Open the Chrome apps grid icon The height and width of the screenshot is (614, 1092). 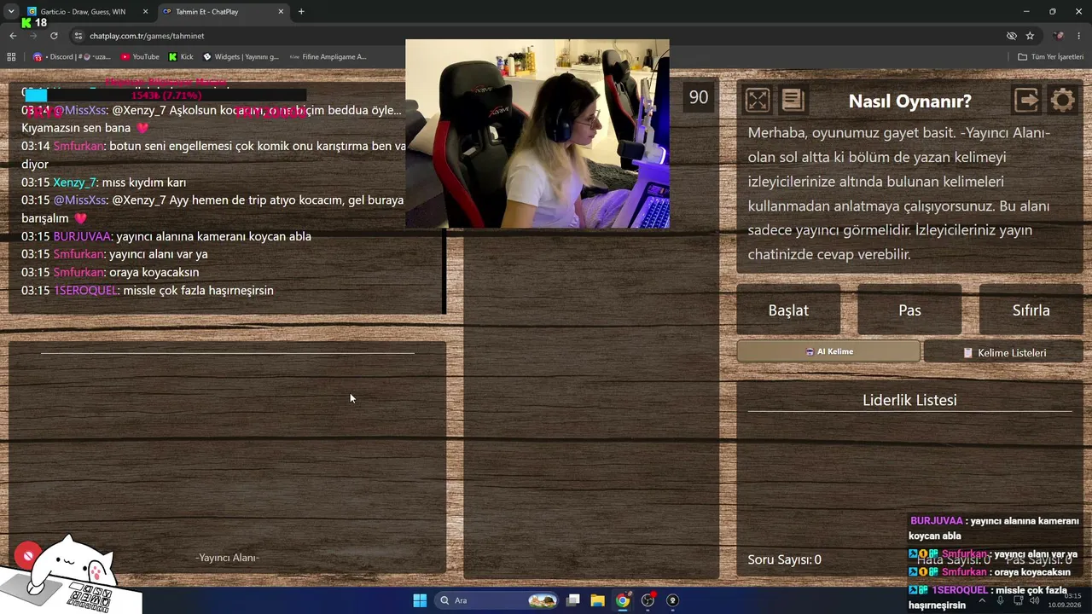coord(11,56)
